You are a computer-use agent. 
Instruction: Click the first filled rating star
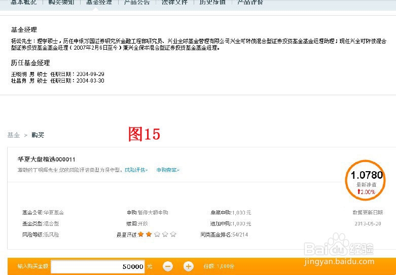[x=141, y=234]
